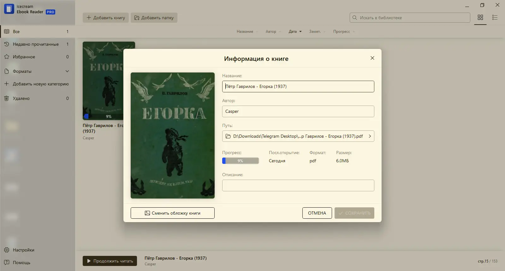Viewport: 505px width, 271px height.
Task: Click the PRO badge next to Ebook Reader
Action: click(50, 12)
